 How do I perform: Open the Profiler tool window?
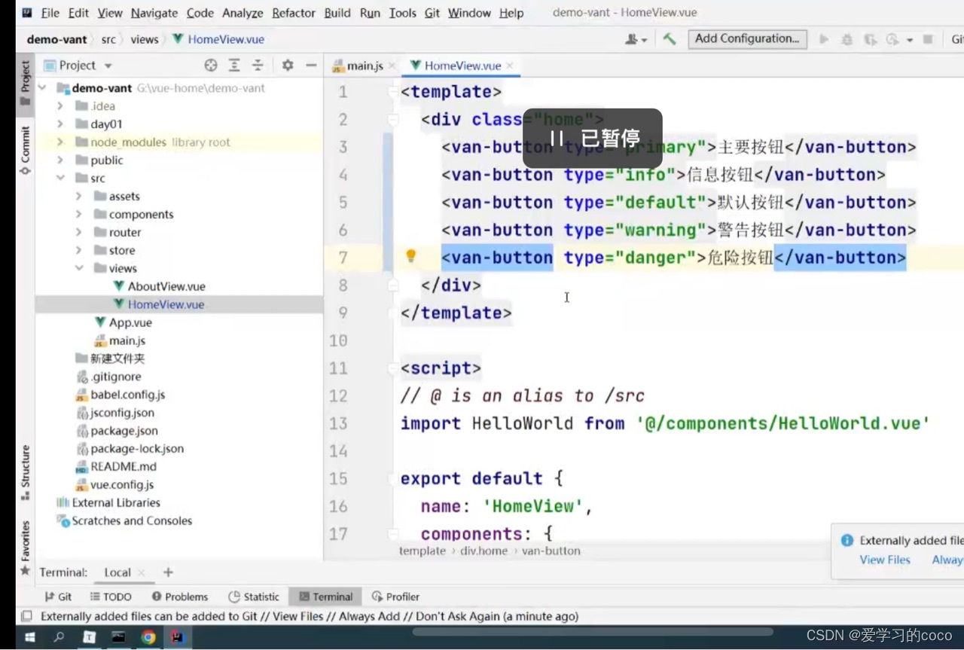395,597
